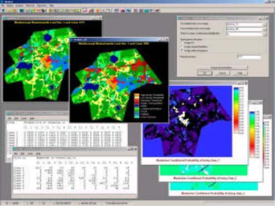Click the red icon ending the main toolbar

point(158,11)
